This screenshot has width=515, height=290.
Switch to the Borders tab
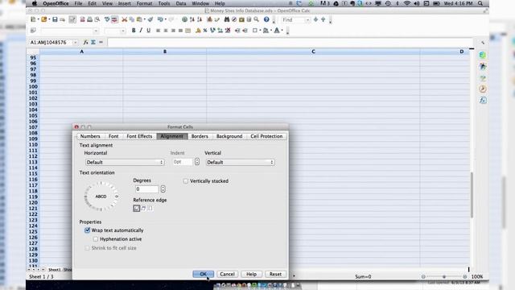click(x=200, y=136)
